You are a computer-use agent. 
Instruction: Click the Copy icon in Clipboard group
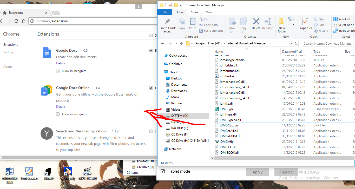[x=182, y=22]
